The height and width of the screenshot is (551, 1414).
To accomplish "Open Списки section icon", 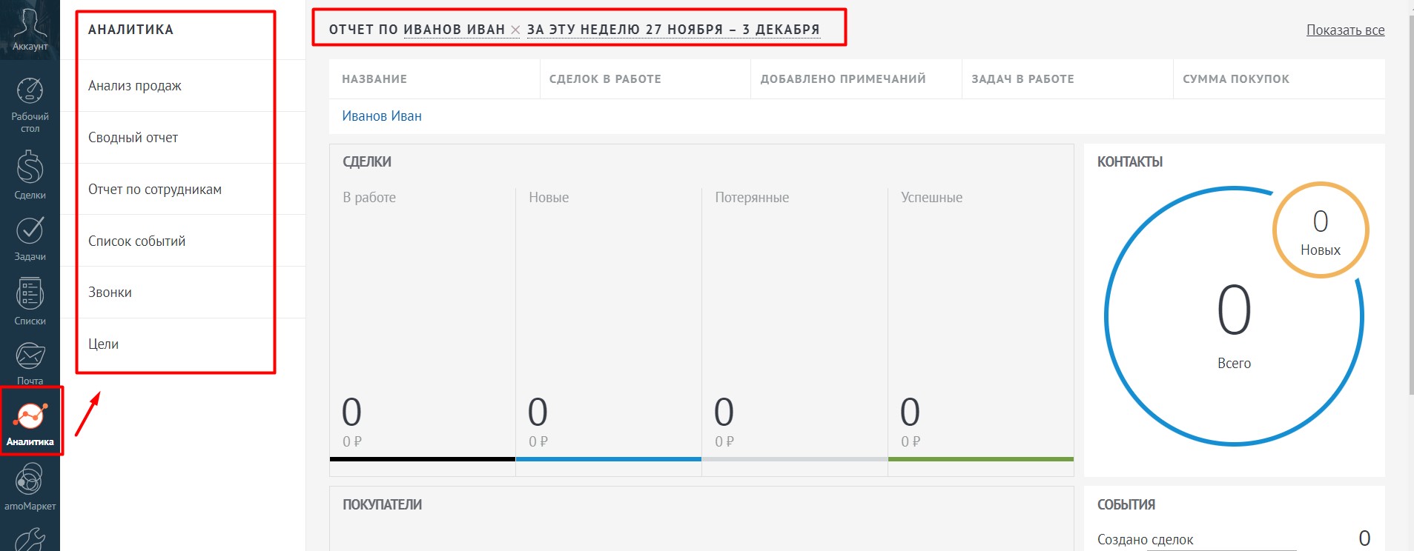I will coord(30,301).
